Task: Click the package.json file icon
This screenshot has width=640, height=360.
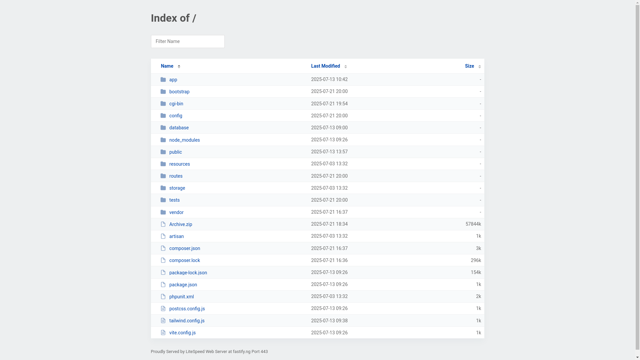Action: (163, 285)
